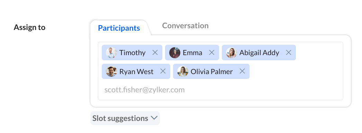
Task: Click the Assign to label
Action: point(29,27)
